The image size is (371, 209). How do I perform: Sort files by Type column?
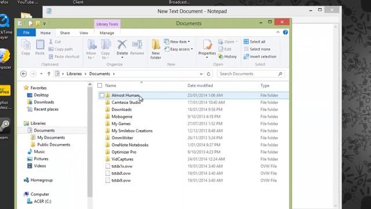pyautogui.click(x=265, y=85)
